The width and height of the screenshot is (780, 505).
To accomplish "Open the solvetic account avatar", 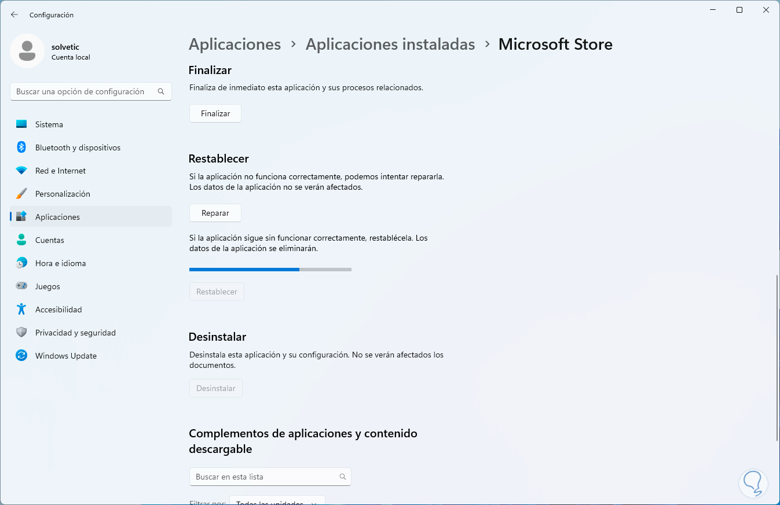I will coord(27,51).
